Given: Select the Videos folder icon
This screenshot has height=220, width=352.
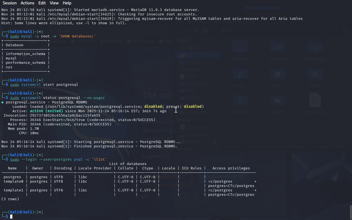Looking at the screenshot, I should coord(277,101).
